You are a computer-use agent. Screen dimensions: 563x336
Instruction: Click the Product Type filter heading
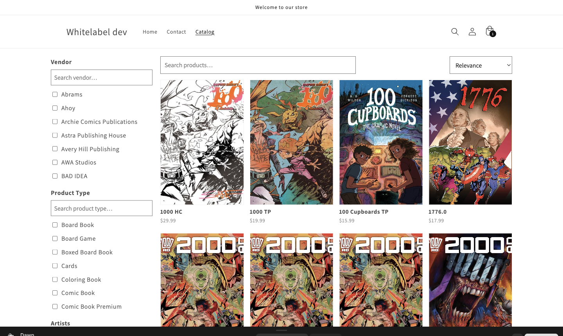pos(70,193)
